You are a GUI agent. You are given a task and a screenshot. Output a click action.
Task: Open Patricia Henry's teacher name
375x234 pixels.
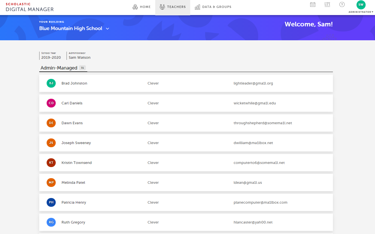[74, 203]
